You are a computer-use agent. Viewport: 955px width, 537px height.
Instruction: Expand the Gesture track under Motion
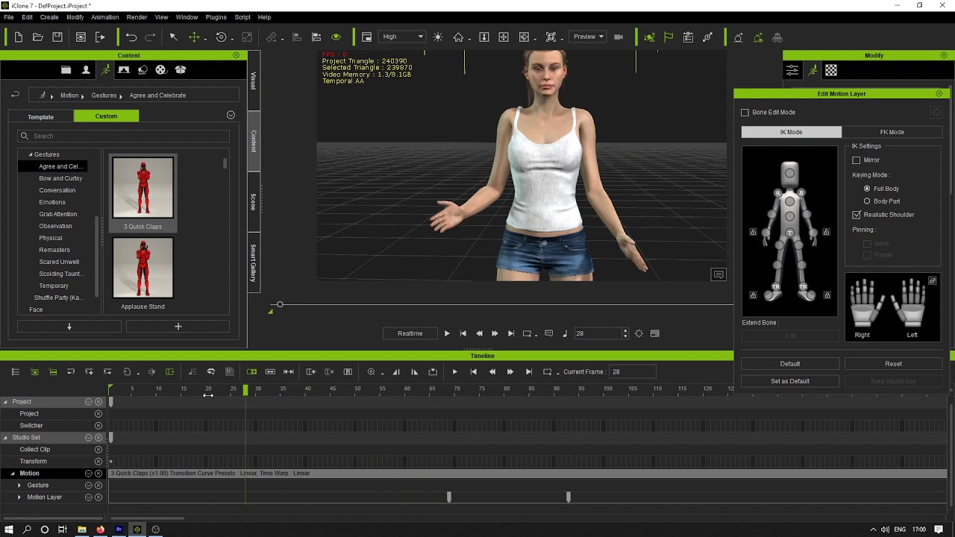click(x=19, y=486)
